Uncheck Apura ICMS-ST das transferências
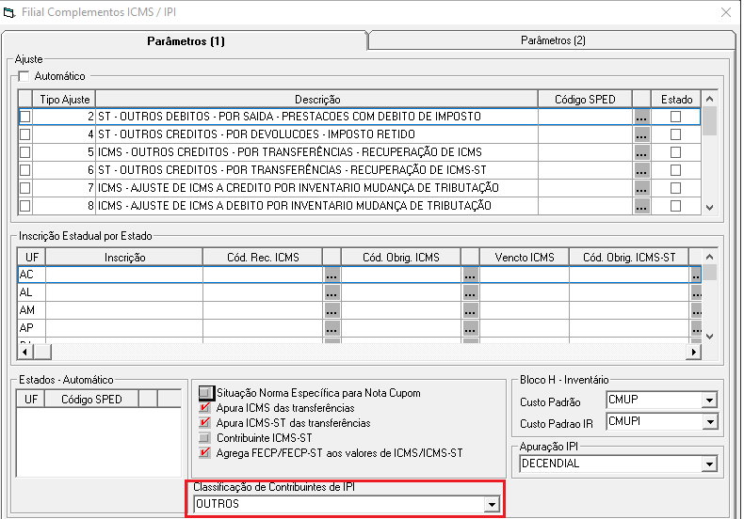Image resolution: width=744 pixels, height=519 pixels. [x=205, y=423]
